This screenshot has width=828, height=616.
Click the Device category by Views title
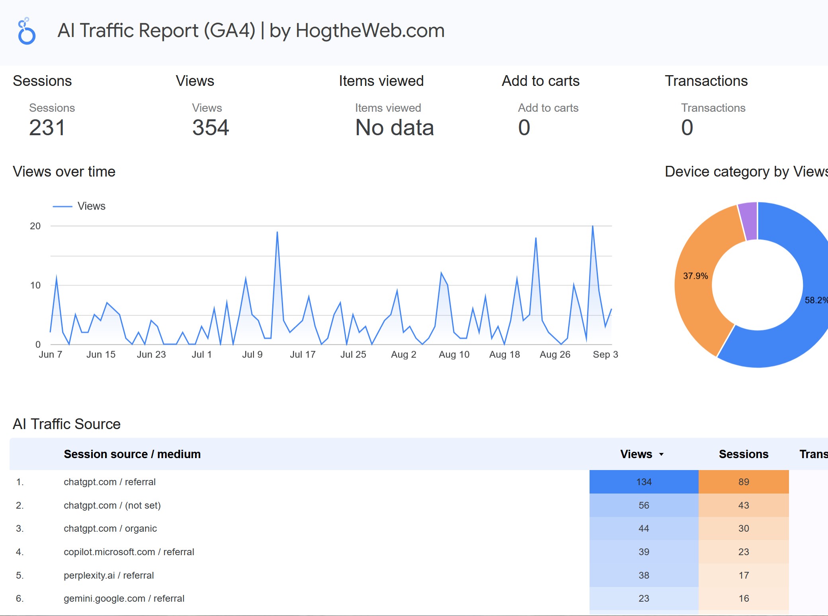point(746,172)
